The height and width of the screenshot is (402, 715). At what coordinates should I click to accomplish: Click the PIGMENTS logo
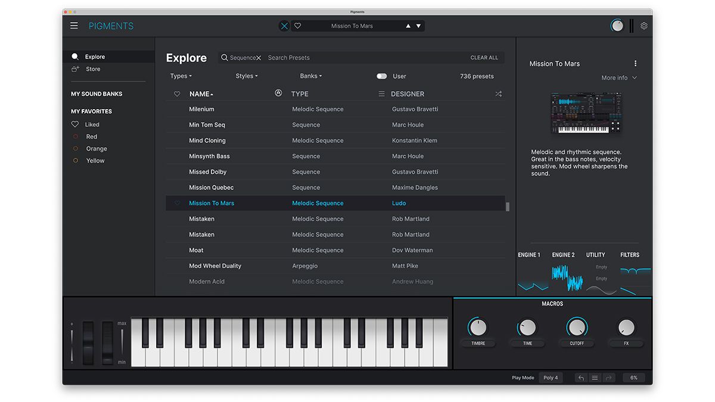[111, 26]
